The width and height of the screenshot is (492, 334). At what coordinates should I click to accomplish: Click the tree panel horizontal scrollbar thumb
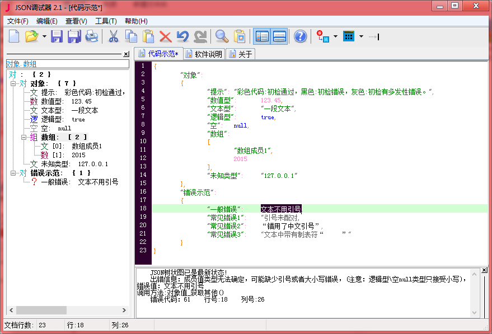pyautogui.click(x=41, y=310)
